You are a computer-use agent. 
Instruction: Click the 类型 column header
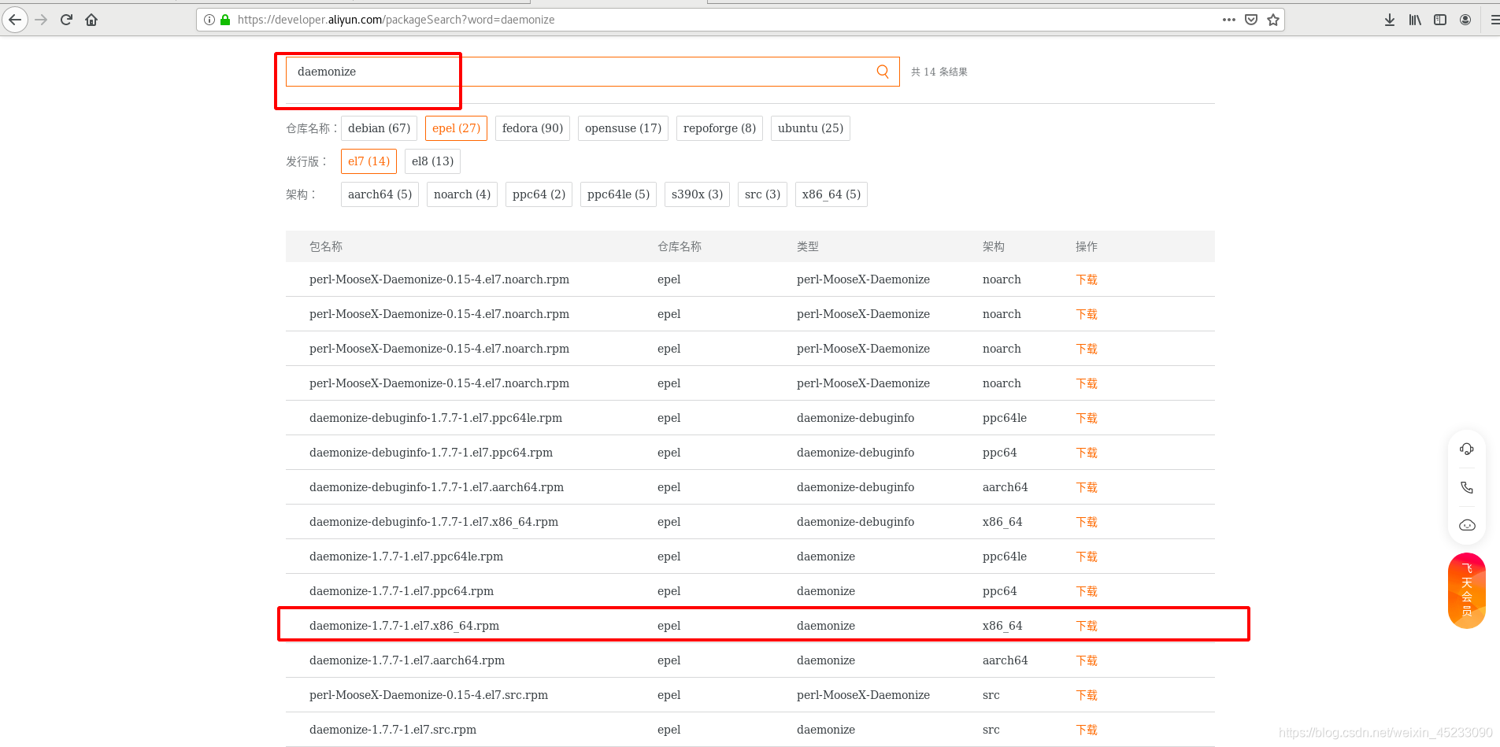coord(808,246)
